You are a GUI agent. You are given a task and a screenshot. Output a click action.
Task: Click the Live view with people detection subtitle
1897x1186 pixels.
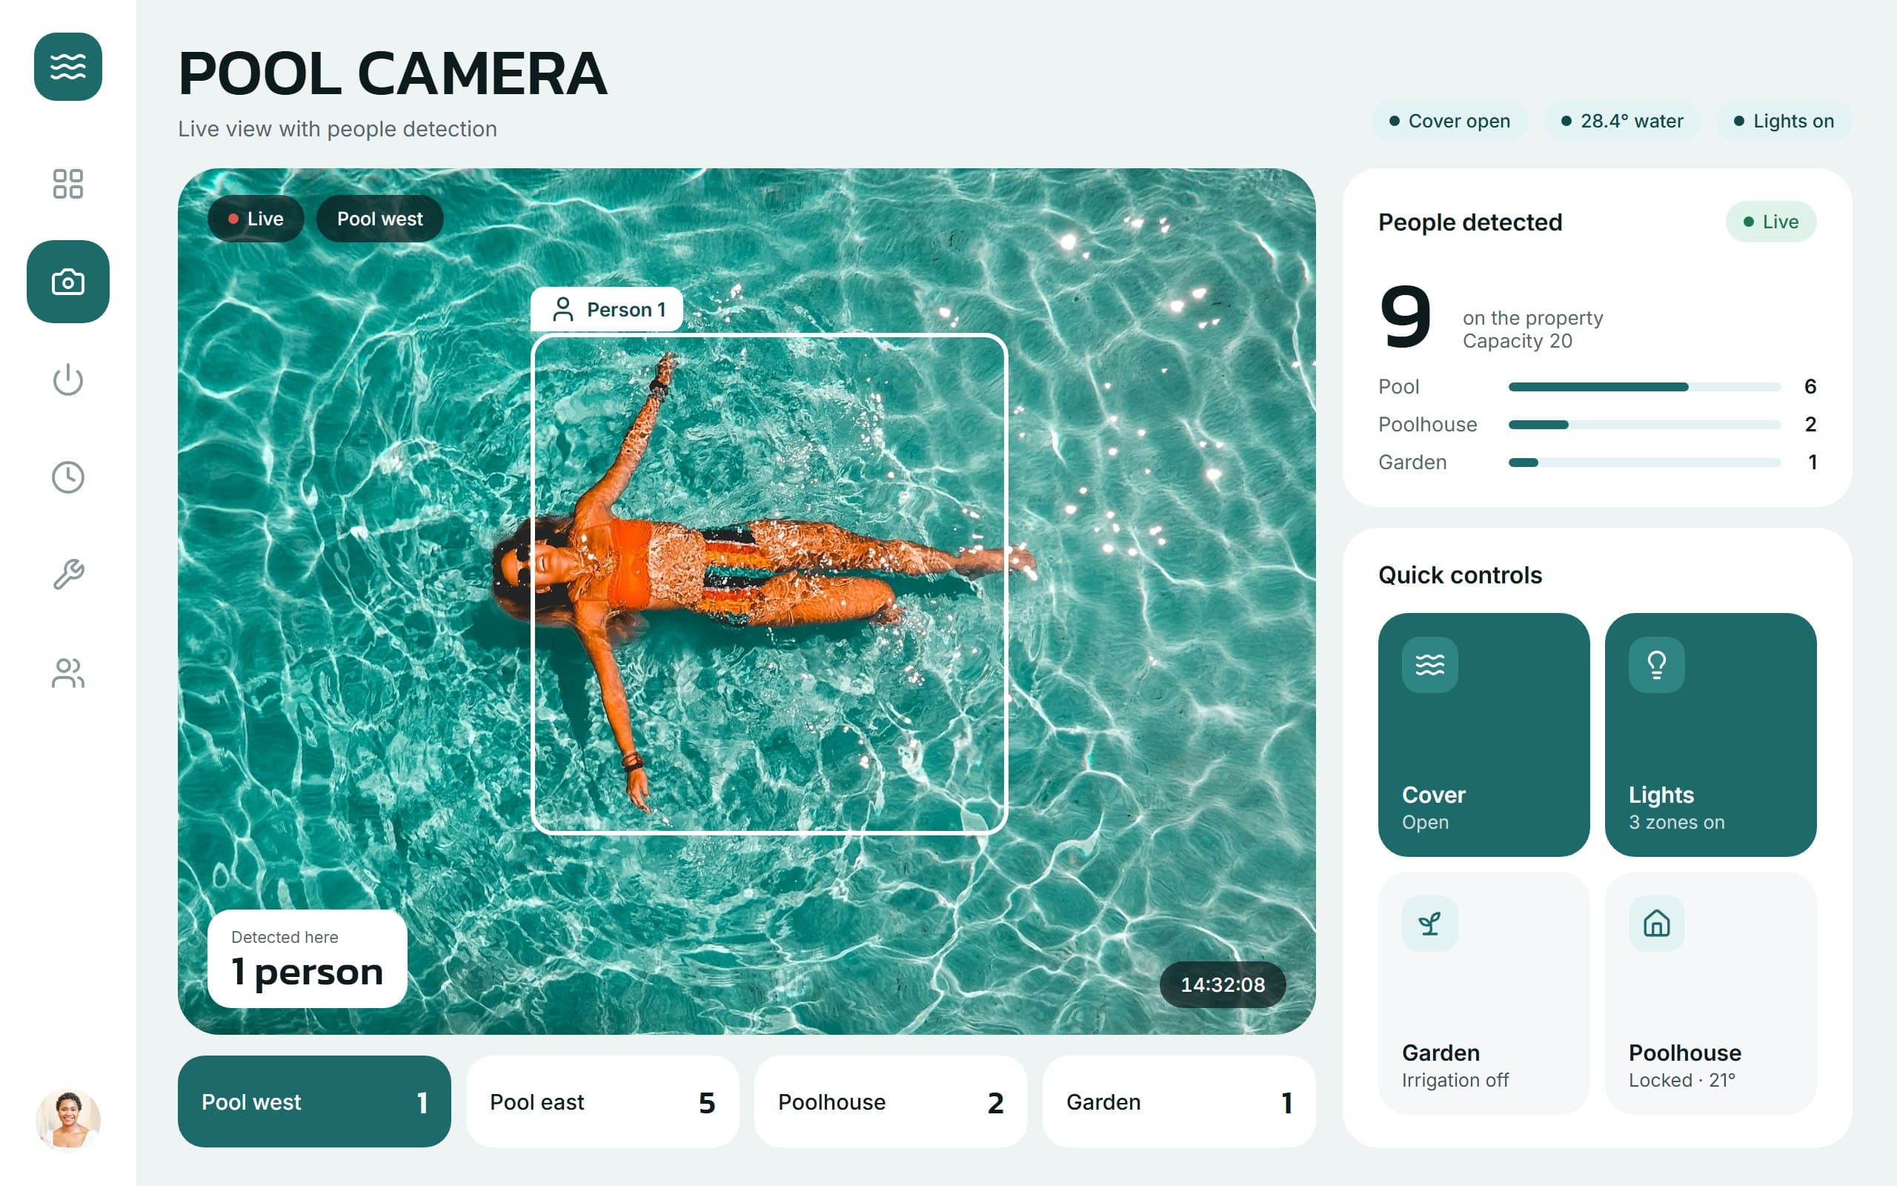point(338,129)
